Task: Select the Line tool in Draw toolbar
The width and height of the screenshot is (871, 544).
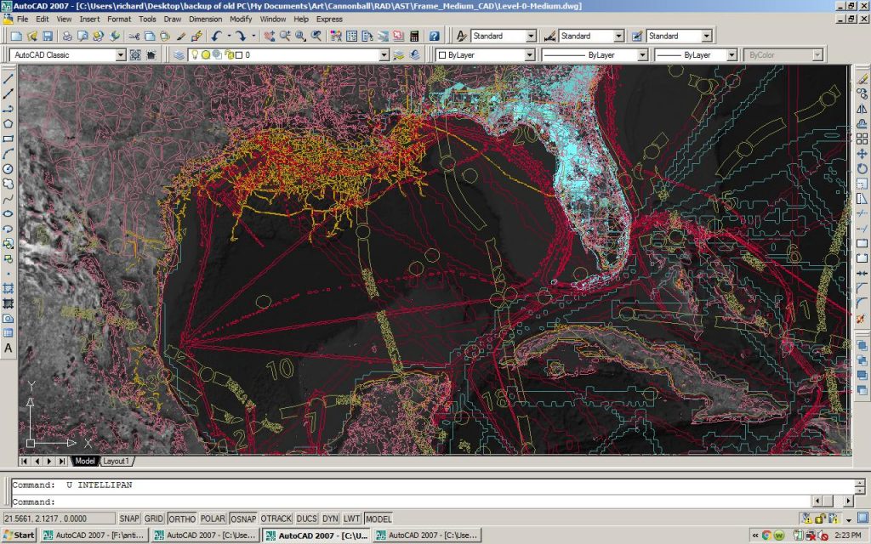Action: pos(9,78)
